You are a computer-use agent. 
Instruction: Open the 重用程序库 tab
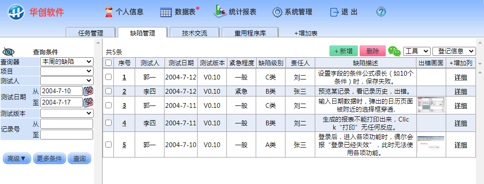click(250, 33)
